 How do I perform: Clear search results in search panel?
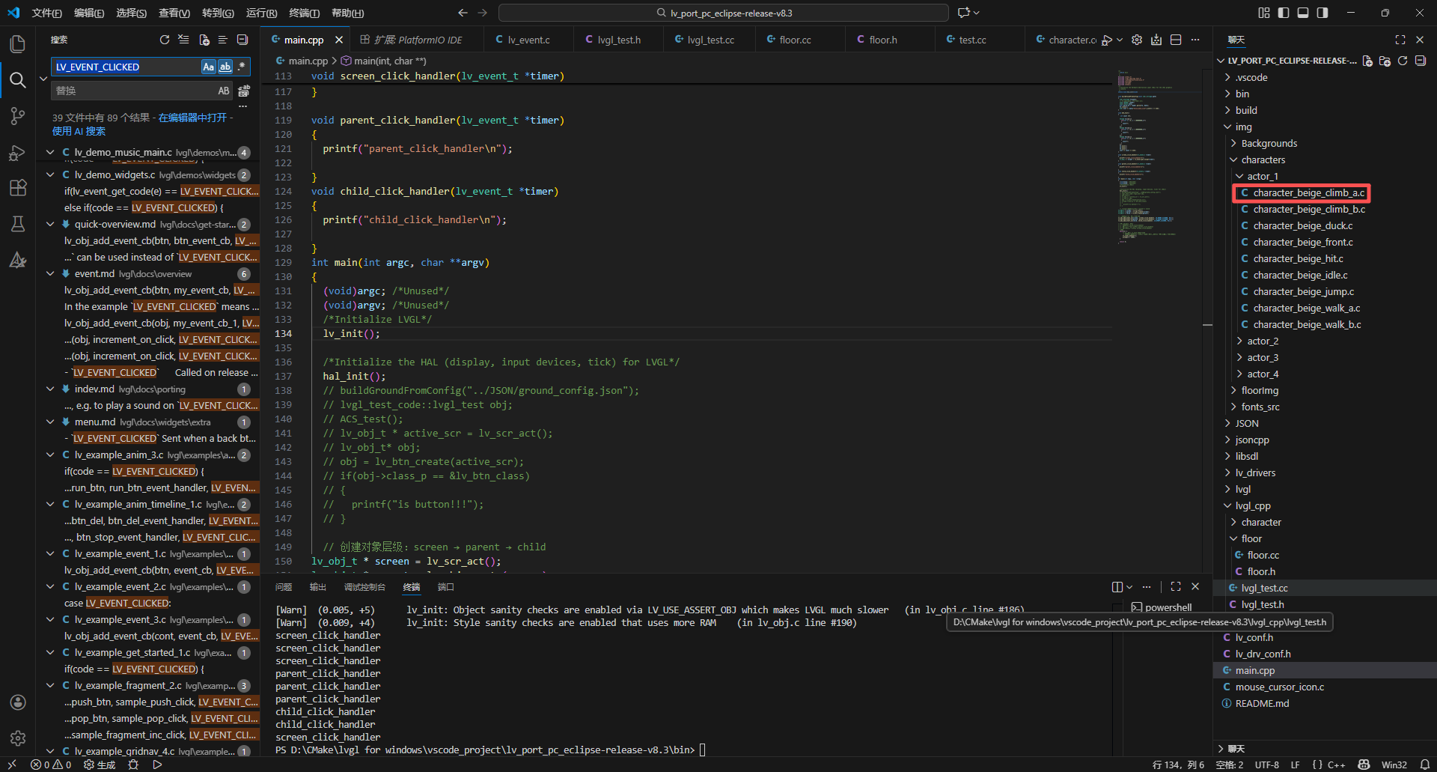(x=184, y=40)
